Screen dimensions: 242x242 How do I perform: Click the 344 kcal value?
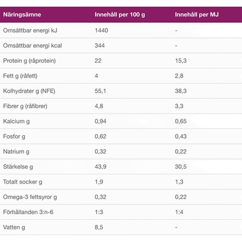(100, 45)
